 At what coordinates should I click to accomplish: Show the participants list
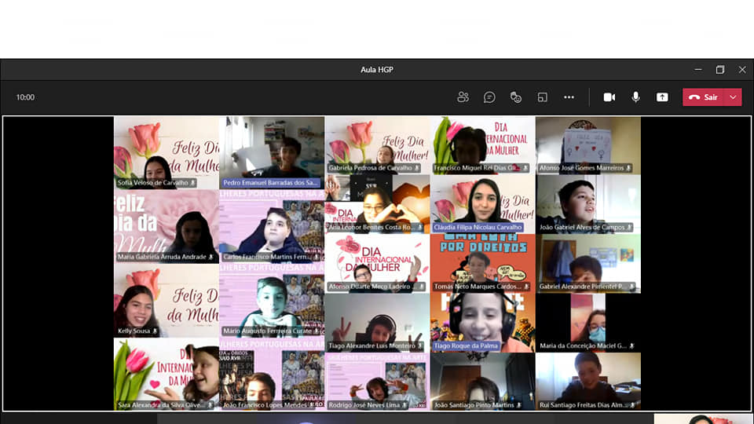pos(463,97)
